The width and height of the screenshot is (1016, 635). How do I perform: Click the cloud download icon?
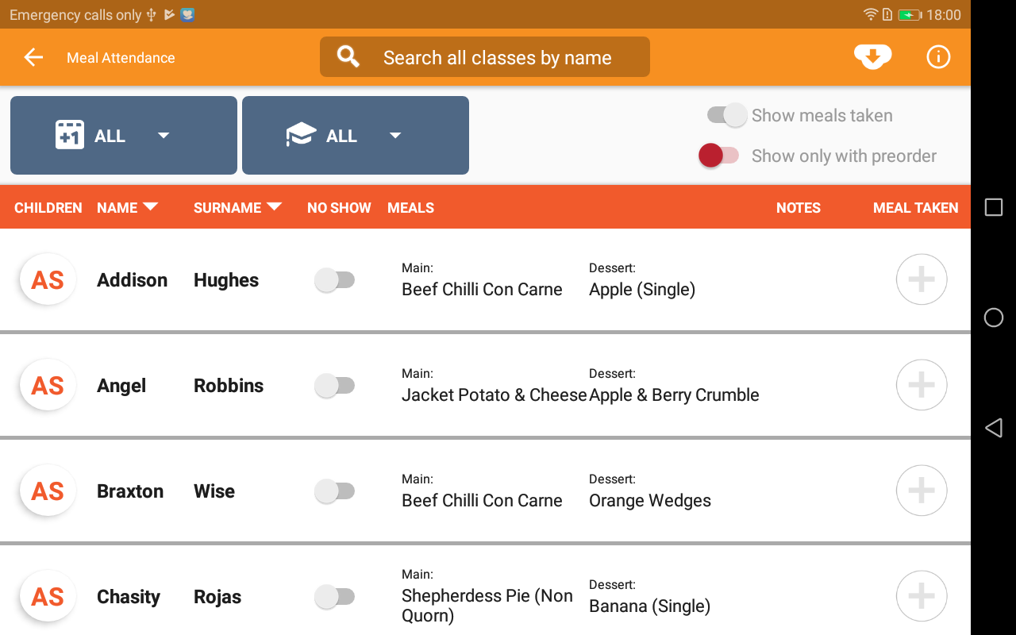(872, 57)
